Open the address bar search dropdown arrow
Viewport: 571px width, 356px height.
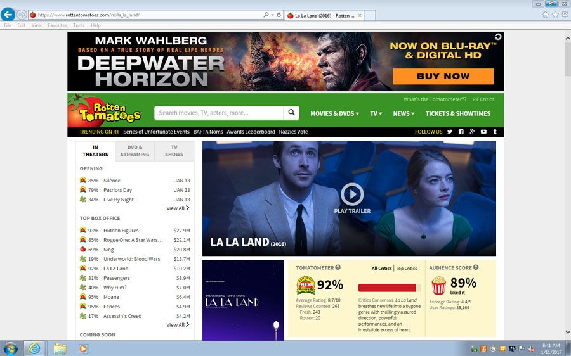click(x=272, y=15)
